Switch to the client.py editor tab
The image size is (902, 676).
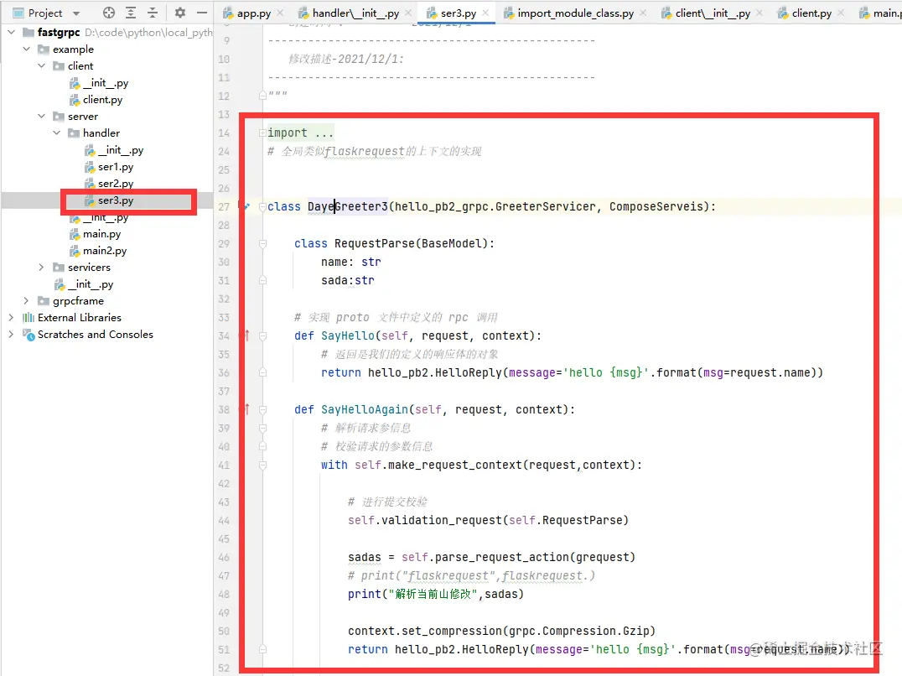click(811, 13)
